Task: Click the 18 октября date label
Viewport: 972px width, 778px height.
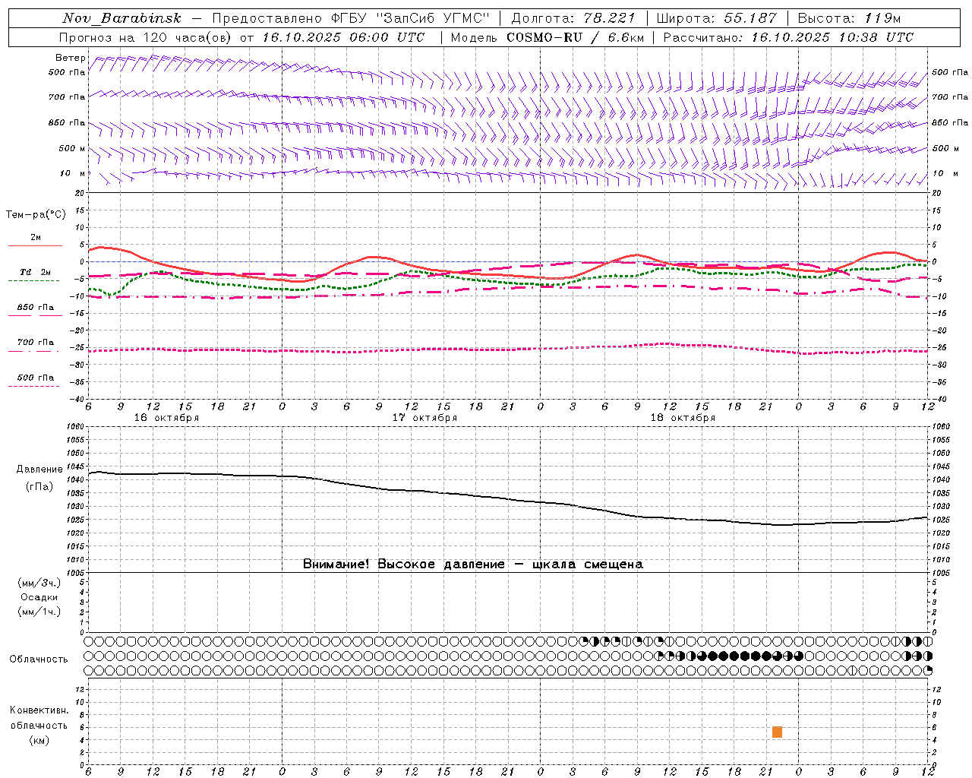Action: point(683,418)
